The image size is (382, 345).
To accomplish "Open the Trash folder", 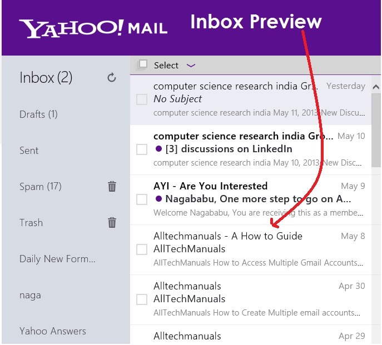I will 31,223.
